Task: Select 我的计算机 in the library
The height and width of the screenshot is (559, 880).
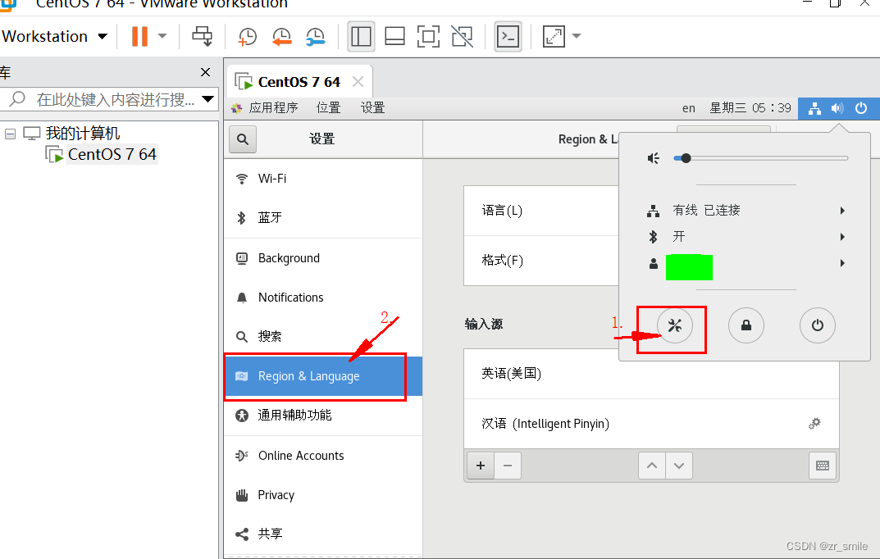Action: [83, 134]
